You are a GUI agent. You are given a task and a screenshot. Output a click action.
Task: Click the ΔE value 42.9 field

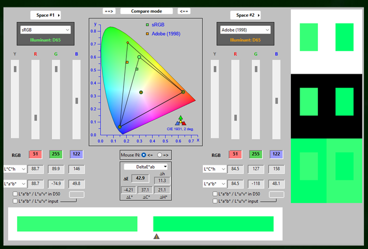tap(140, 178)
